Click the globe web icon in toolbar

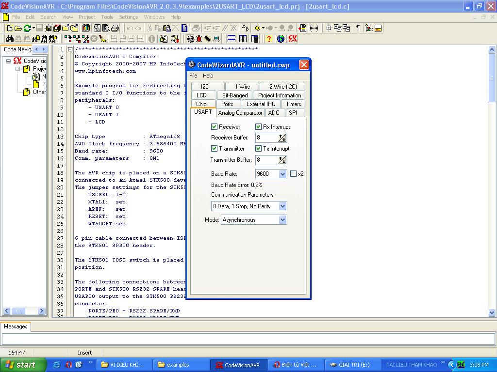tap(281, 39)
